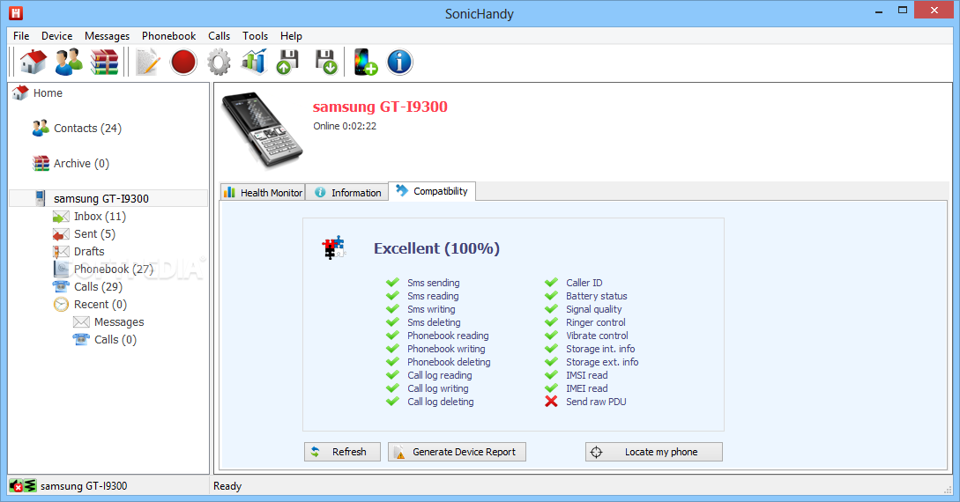Click the Home house toolbar icon
This screenshot has width=960, height=502.
tap(33, 62)
